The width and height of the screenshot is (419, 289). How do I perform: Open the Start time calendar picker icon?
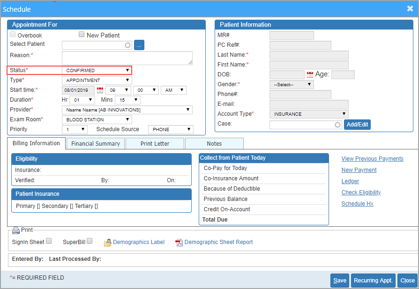100,90
